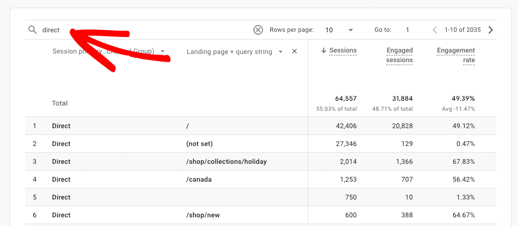Click Direct in row 1

pos(61,126)
